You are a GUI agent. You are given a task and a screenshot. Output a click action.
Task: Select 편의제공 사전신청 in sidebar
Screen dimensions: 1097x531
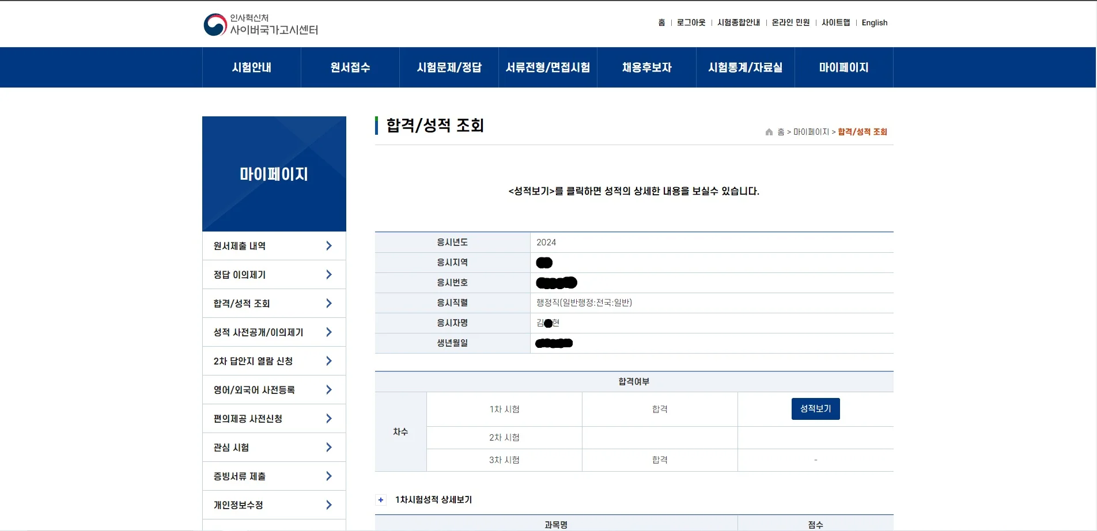274,419
